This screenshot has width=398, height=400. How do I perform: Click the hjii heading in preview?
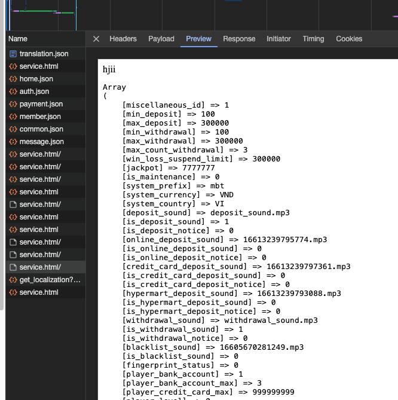pyautogui.click(x=109, y=69)
